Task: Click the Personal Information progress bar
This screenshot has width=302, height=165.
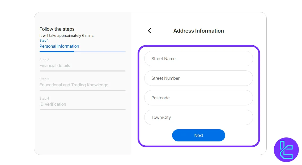Action: point(82,52)
